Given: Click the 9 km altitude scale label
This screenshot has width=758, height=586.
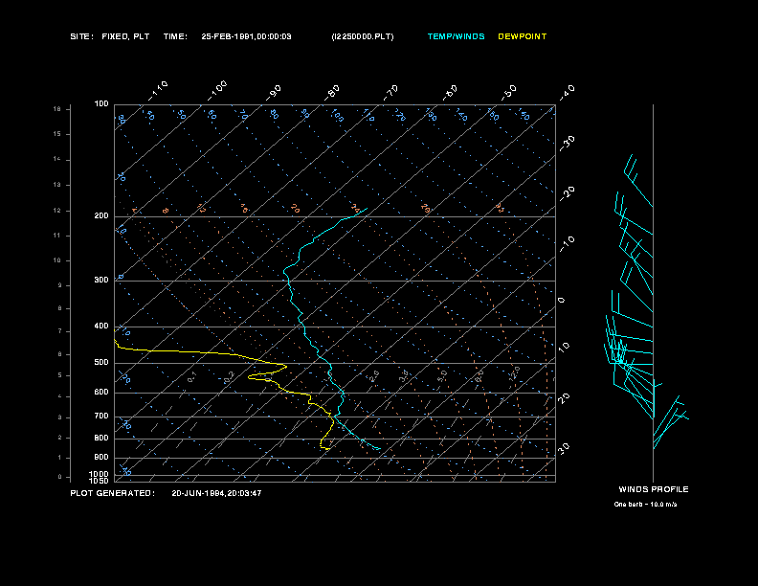Looking at the screenshot, I should coord(60,285).
